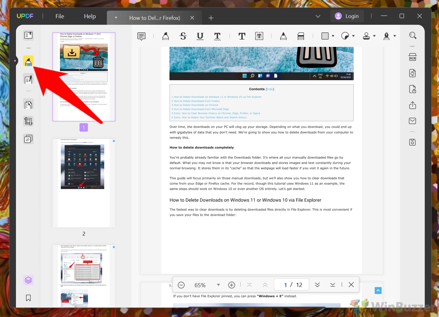This screenshot has height=317, width=439.
Task: Open Protect PDF with password tool
Action: [413, 89]
